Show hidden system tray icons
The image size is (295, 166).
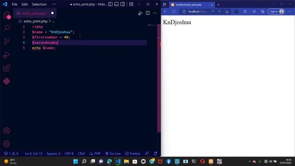[250, 161]
